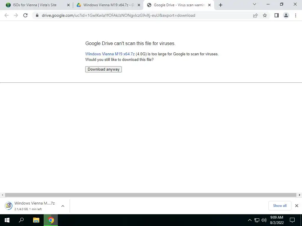302x226 pixels.
Task: Click the address bar URL
Action: click(119, 15)
